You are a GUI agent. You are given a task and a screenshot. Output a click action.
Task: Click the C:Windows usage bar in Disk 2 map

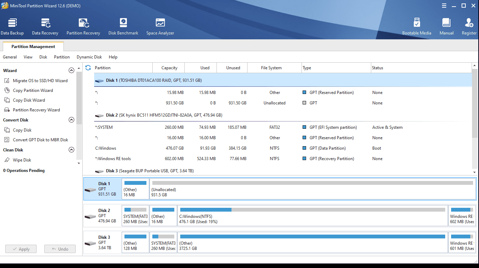tap(312, 210)
